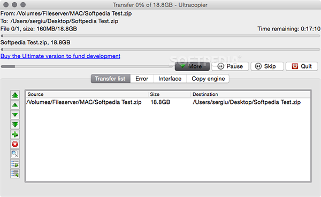
Task: Adjust the speed limit slider
Action: (x=87, y=66)
